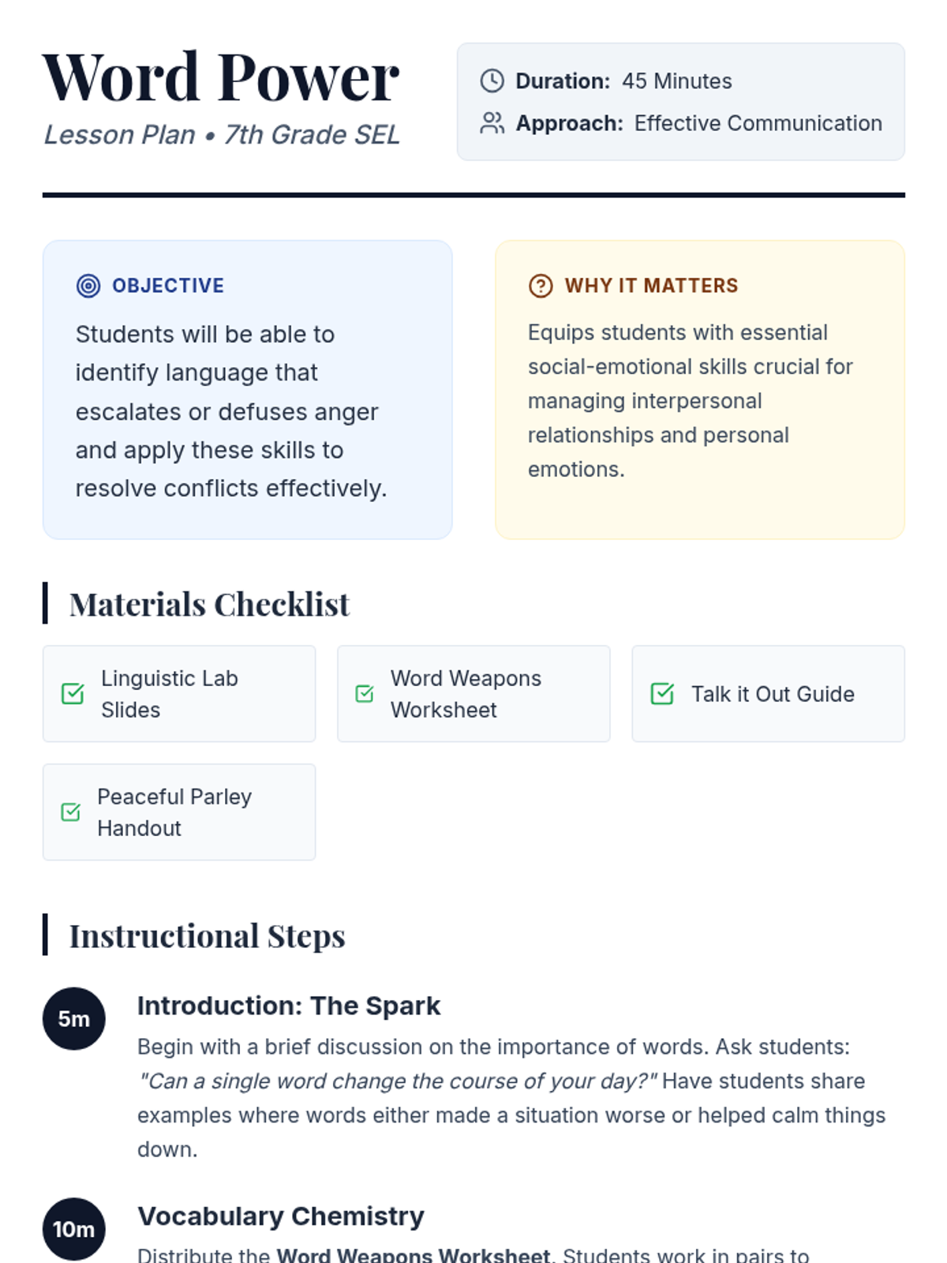947x1263 pixels.
Task: Toggle the Linguistic Lab Slides checkbox
Action: coord(73,694)
